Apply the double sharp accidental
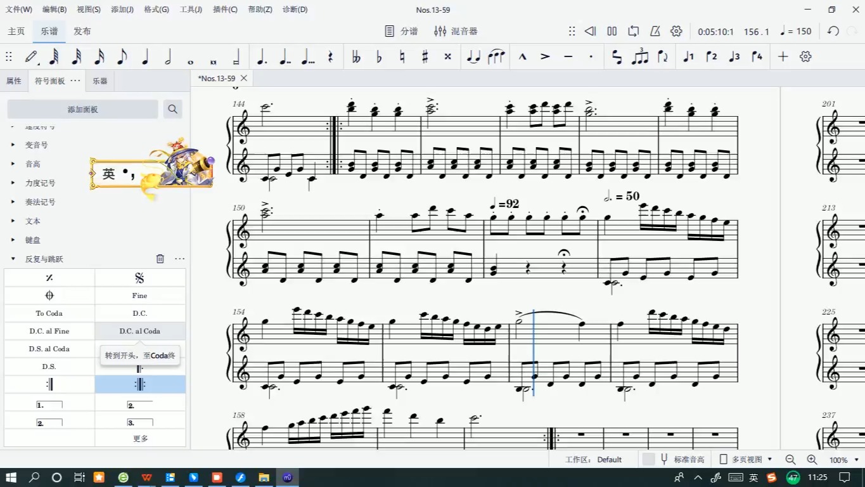865x487 pixels. 447,56
